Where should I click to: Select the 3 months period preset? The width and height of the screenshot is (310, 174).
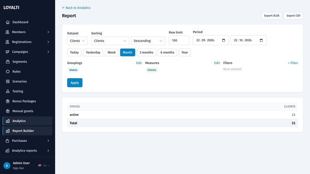click(146, 53)
